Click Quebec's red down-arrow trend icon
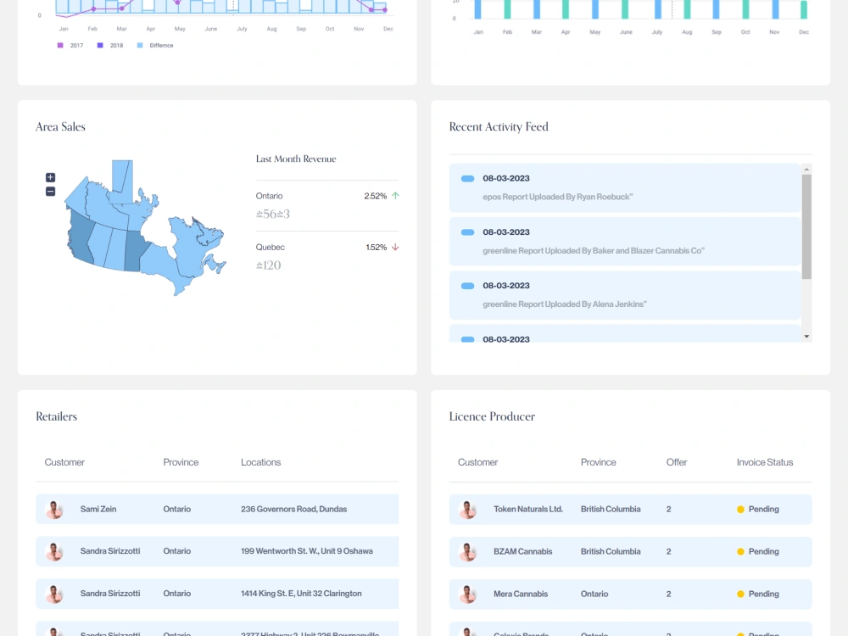This screenshot has height=636, width=848. click(x=395, y=247)
